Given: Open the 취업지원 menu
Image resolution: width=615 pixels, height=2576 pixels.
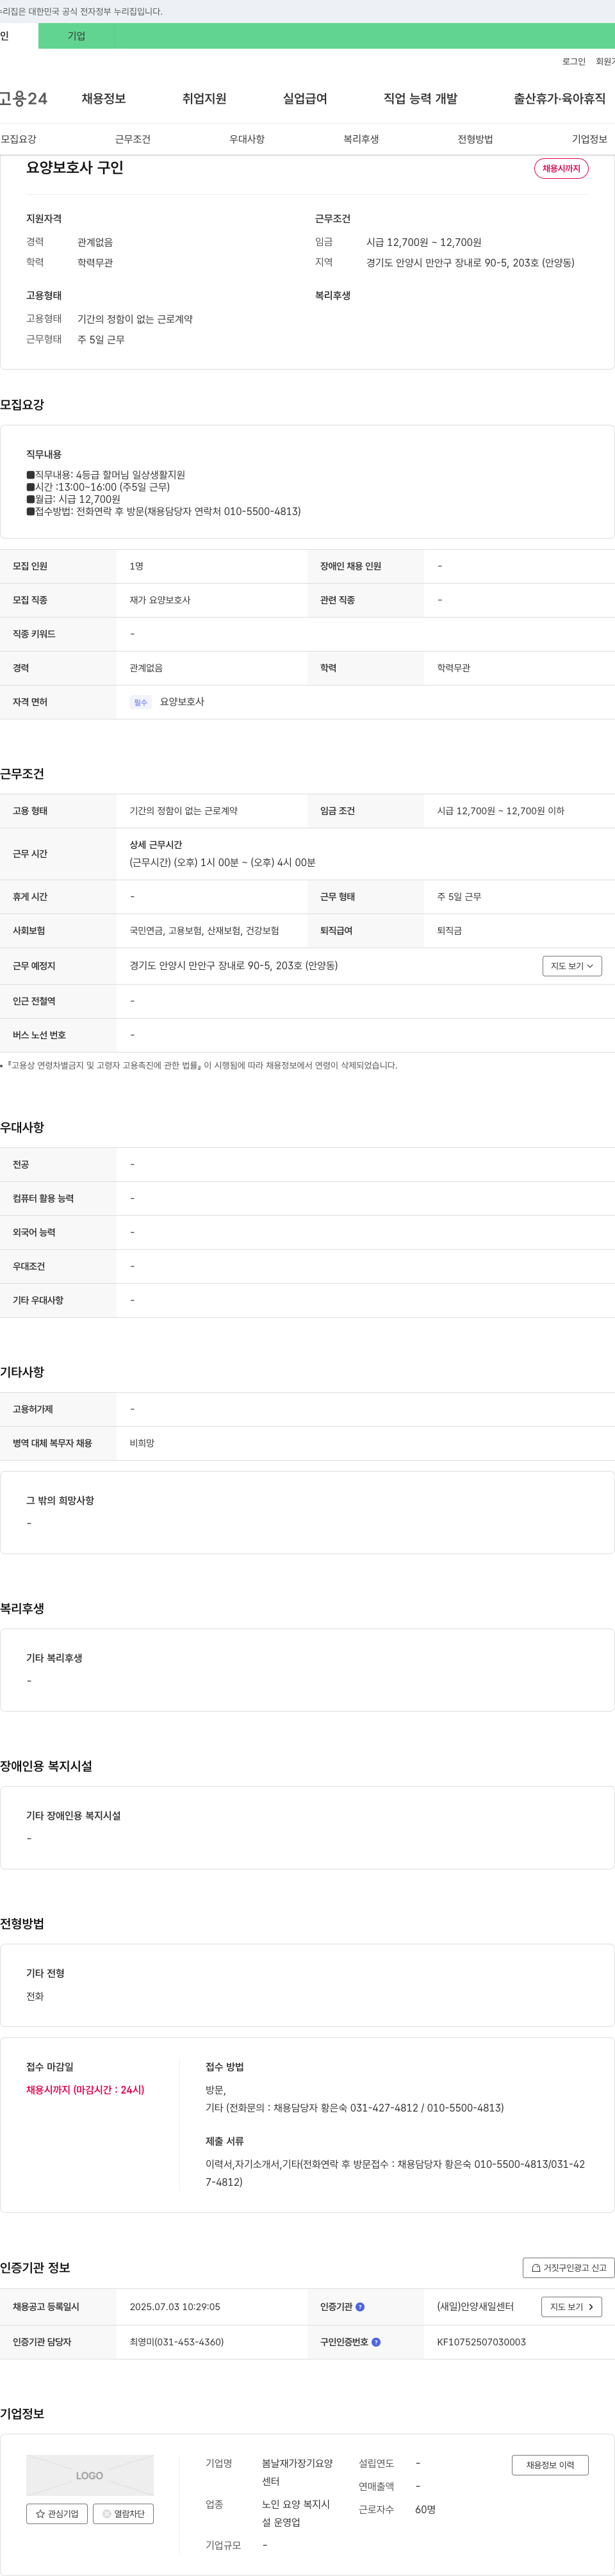Looking at the screenshot, I should click(204, 99).
